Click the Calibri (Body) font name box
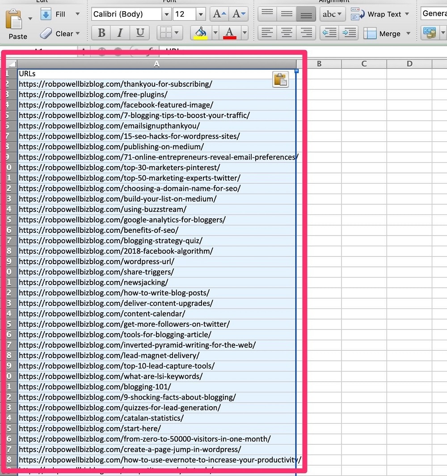Image resolution: width=447 pixels, height=476 pixels. 127,14
